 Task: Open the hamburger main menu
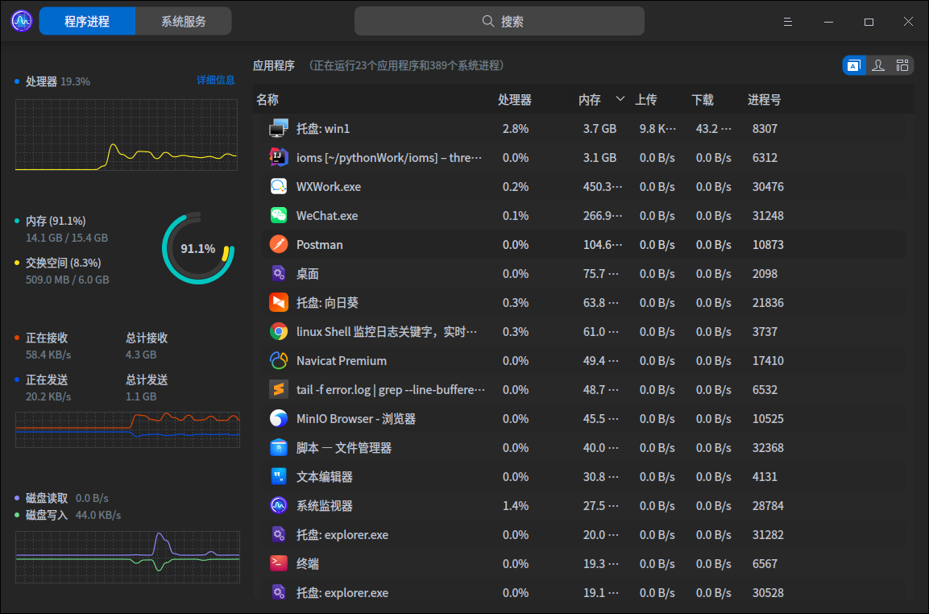tap(787, 22)
